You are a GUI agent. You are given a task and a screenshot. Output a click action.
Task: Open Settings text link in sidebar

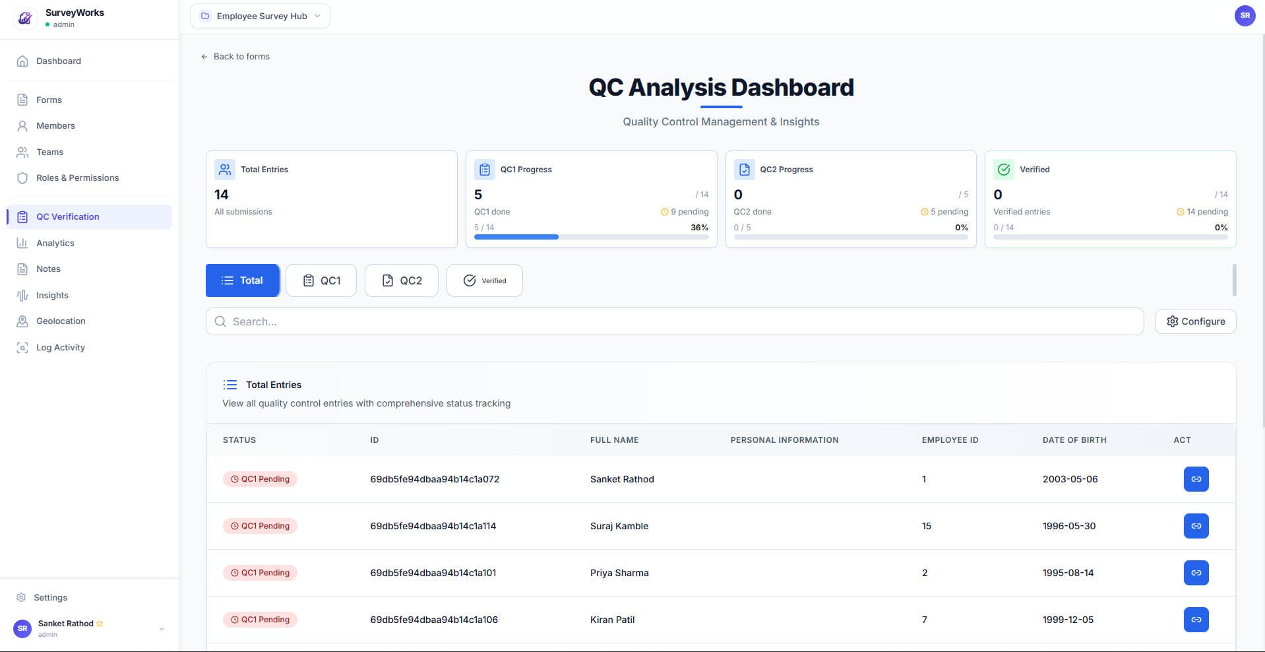(x=50, y=597)
